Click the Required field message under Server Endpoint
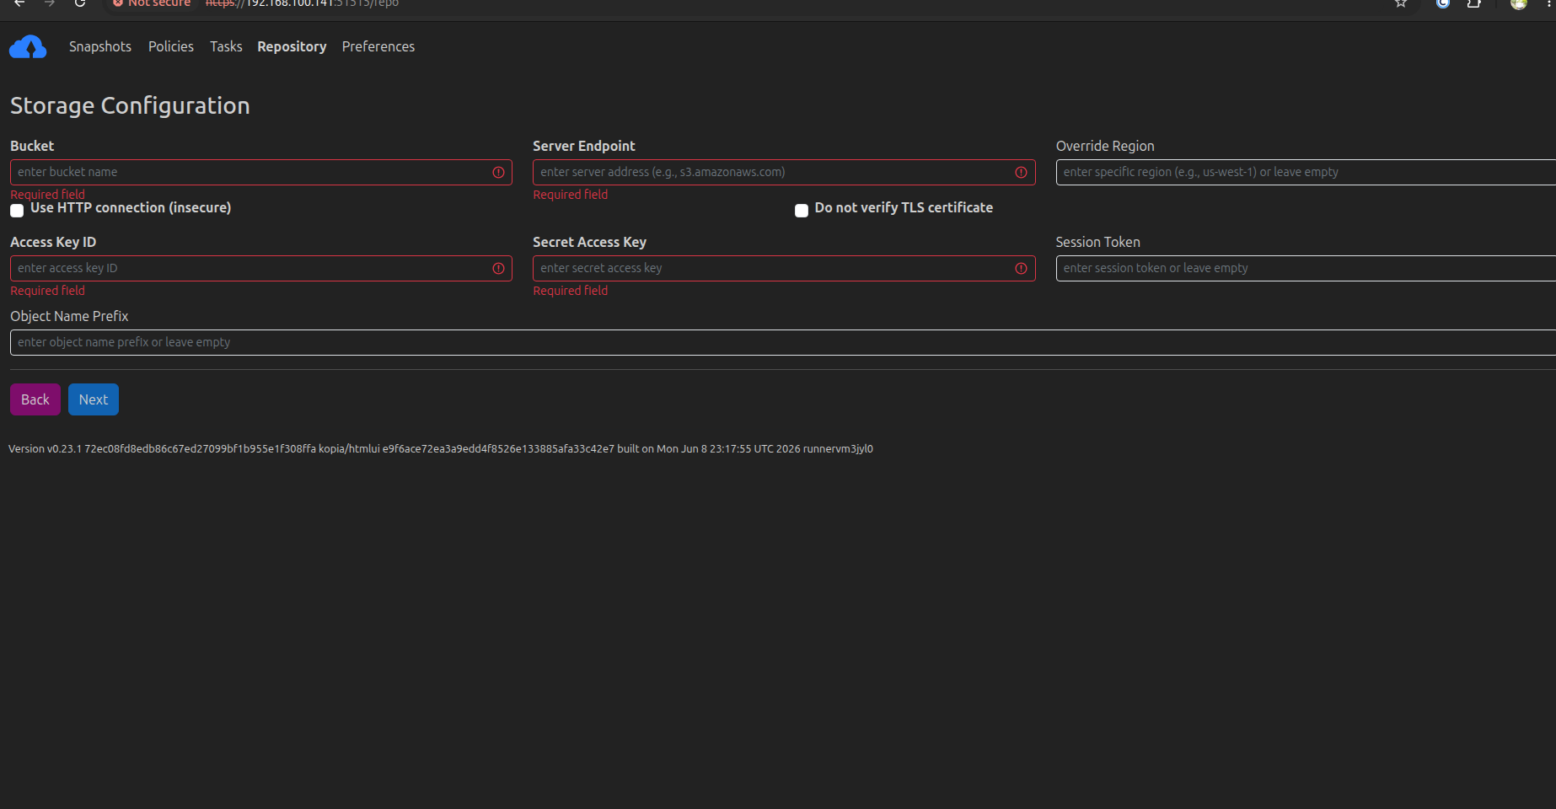 (x=571, y=195)
